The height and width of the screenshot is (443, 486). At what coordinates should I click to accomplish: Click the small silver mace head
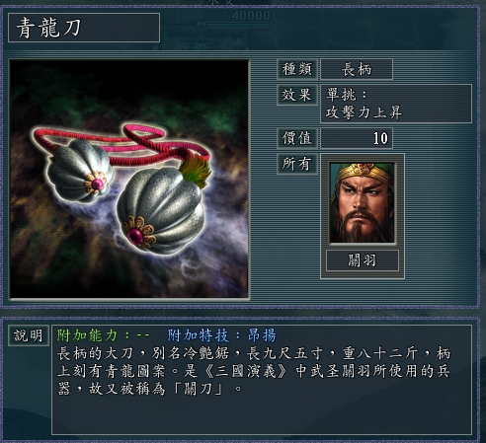click(x=79, y=171)
